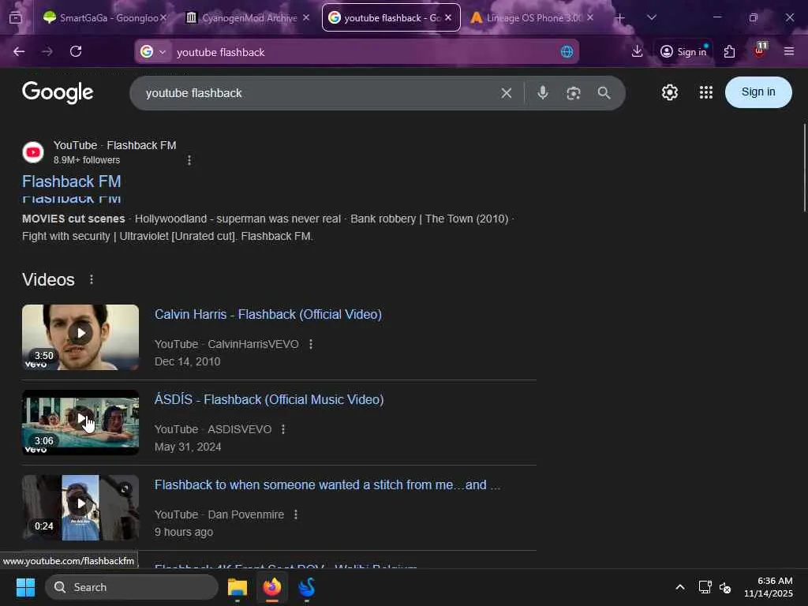Open Calvin Harris - Flashback (Official Video)
Viewport: 808px width, 606px height.
268,314
